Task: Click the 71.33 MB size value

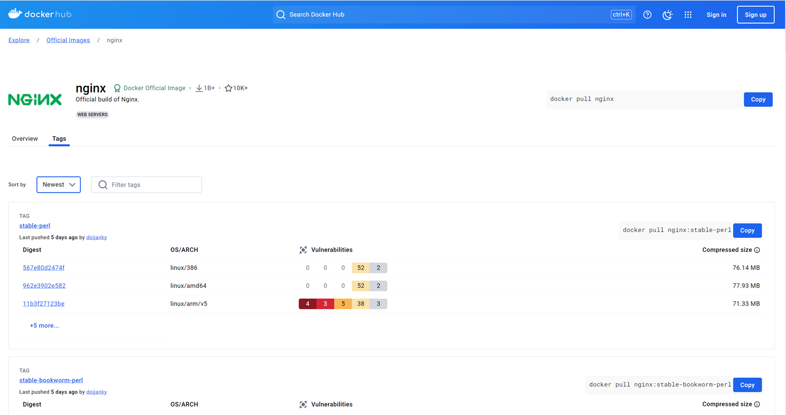Action: click(746, 303)
